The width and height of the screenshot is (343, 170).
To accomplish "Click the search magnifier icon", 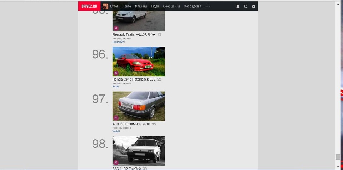I will [246, 6].
